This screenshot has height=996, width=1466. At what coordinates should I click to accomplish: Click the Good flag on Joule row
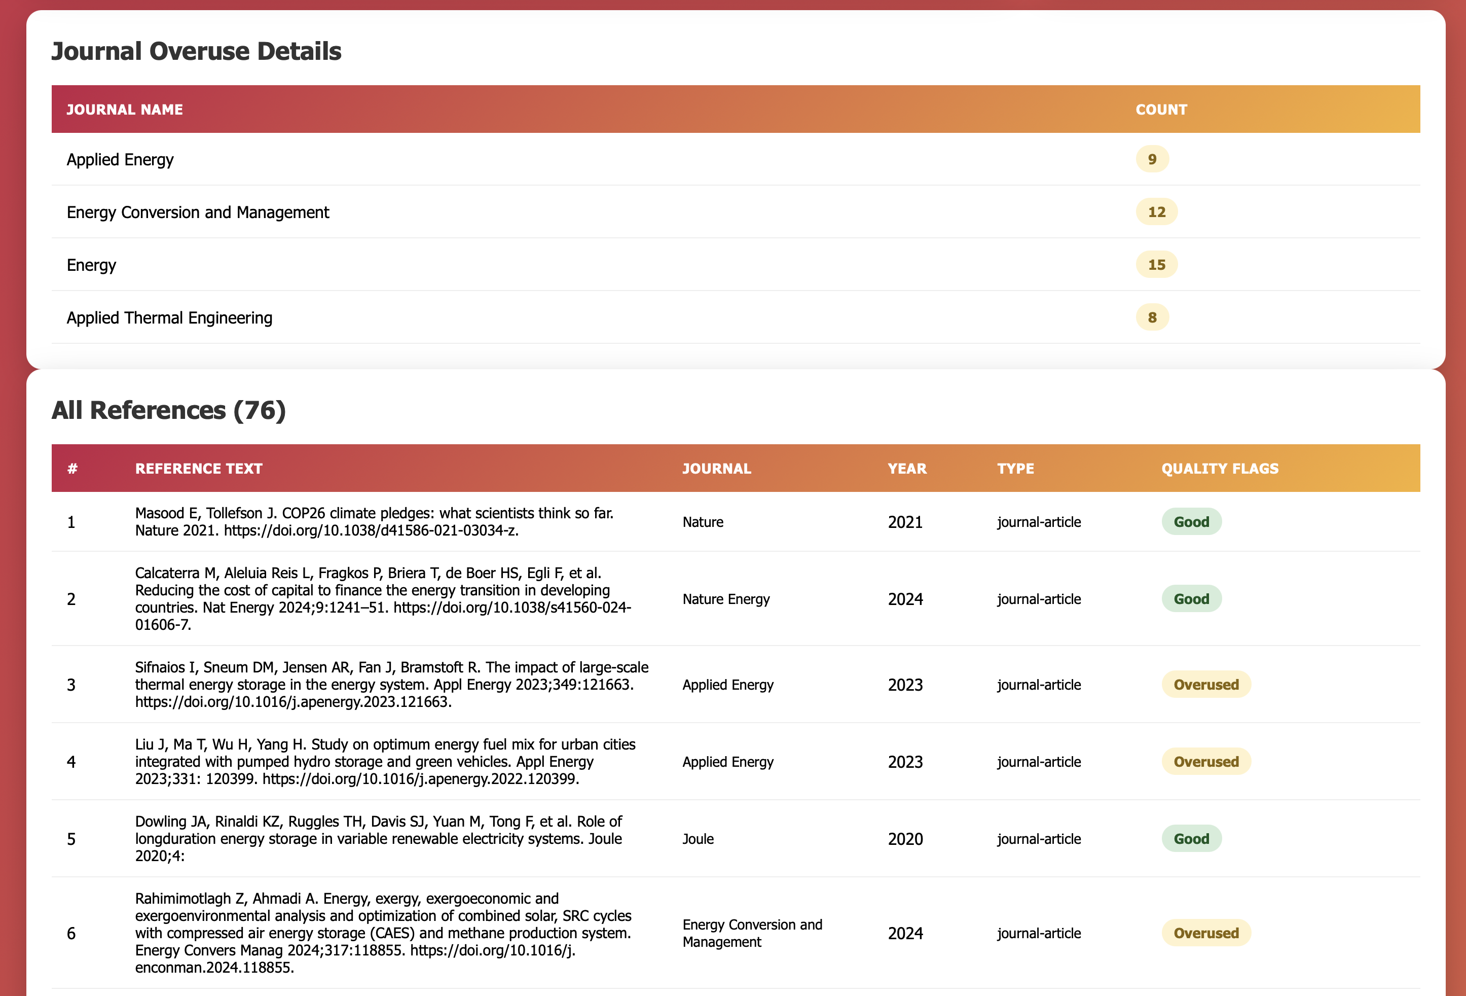click(x=1191, y=839)
